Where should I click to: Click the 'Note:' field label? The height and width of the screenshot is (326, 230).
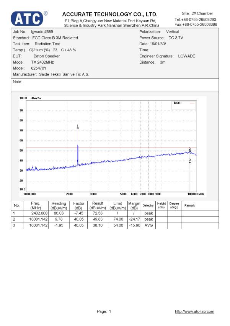pos(18,82)
